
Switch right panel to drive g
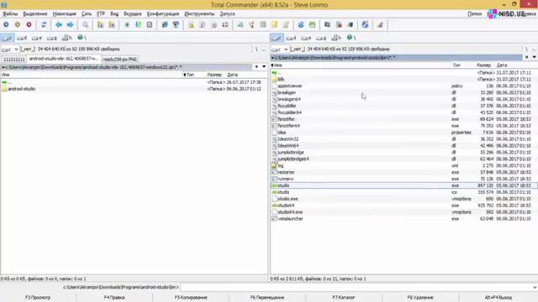click(x=321, y=38)
